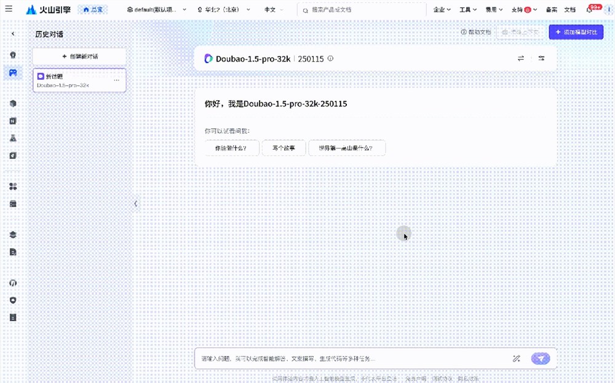Click the hamburger menu icon at top-left
Image resolution: width=615 pixels, height=383 pixels.
tap(9, 9)
